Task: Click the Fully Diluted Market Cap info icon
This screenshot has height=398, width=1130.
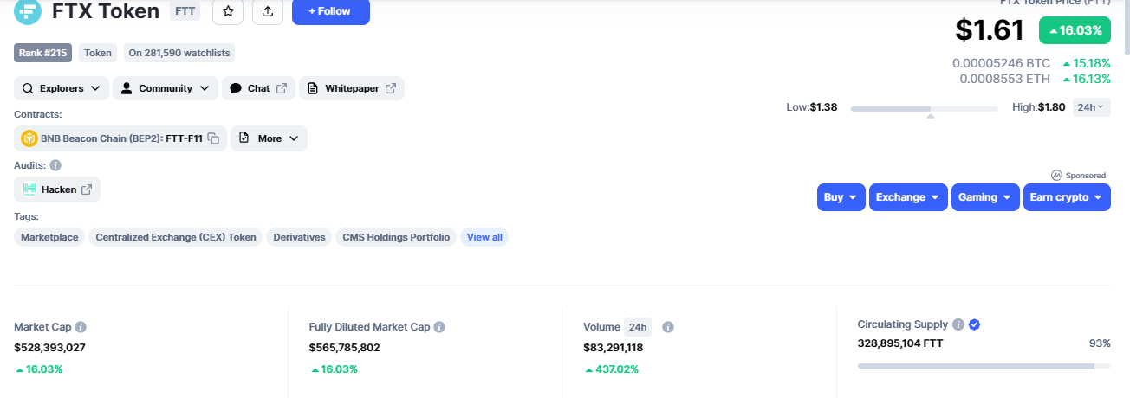Action: click(439, 327)
